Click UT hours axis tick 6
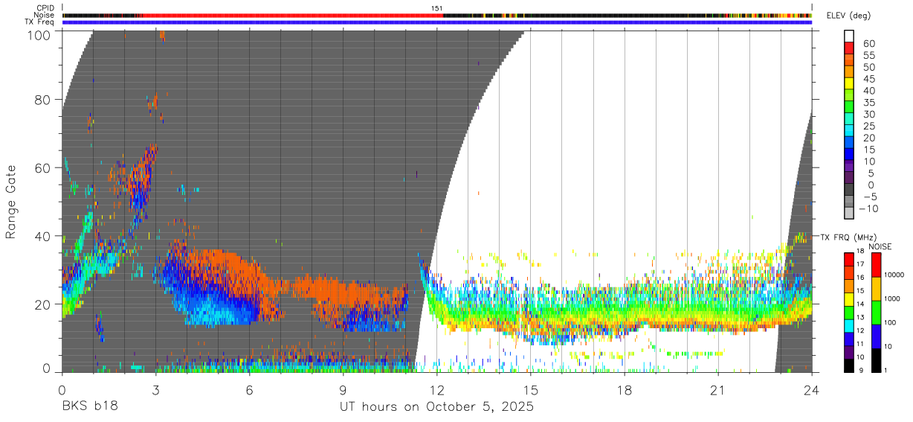The image size is (913, 422). pos(250,389)
